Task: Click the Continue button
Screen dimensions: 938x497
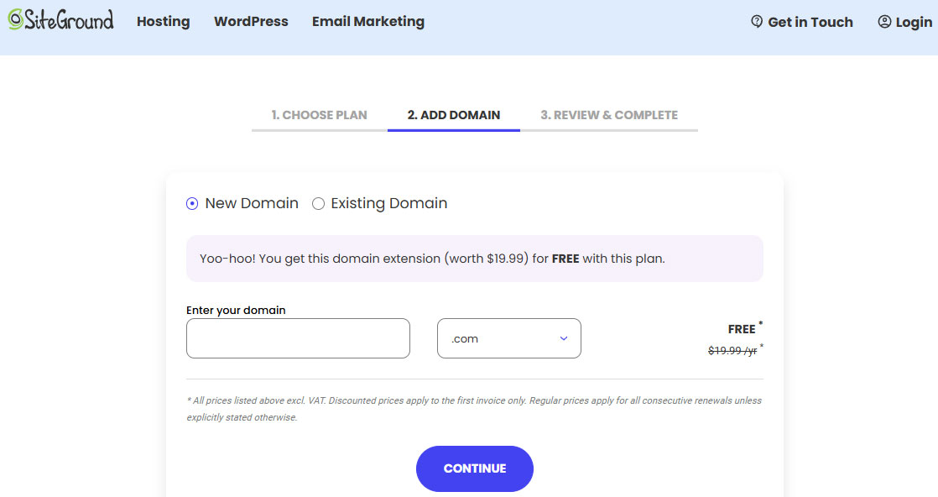Action: pyautogui.click(x=474, y=468)
